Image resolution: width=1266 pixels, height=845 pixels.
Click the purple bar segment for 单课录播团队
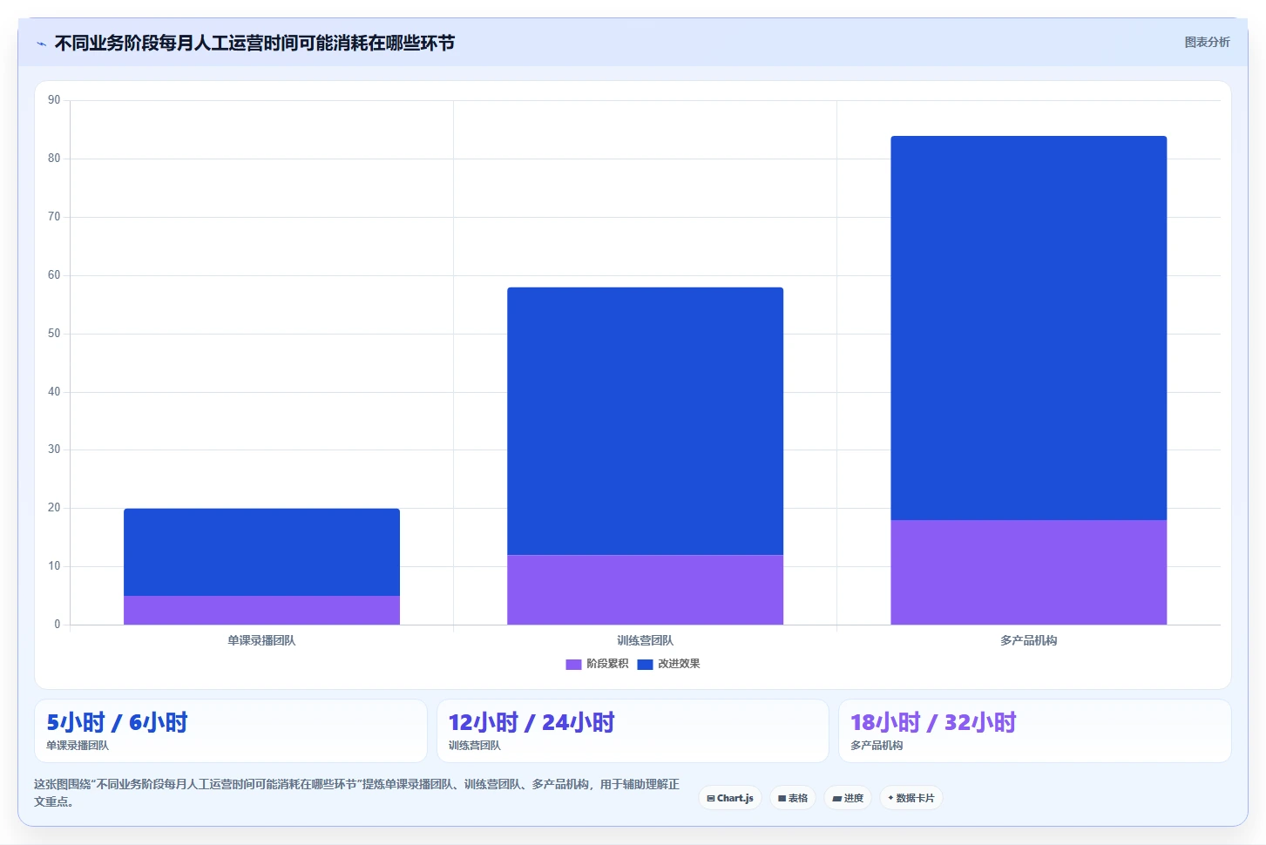coord(261,610)
